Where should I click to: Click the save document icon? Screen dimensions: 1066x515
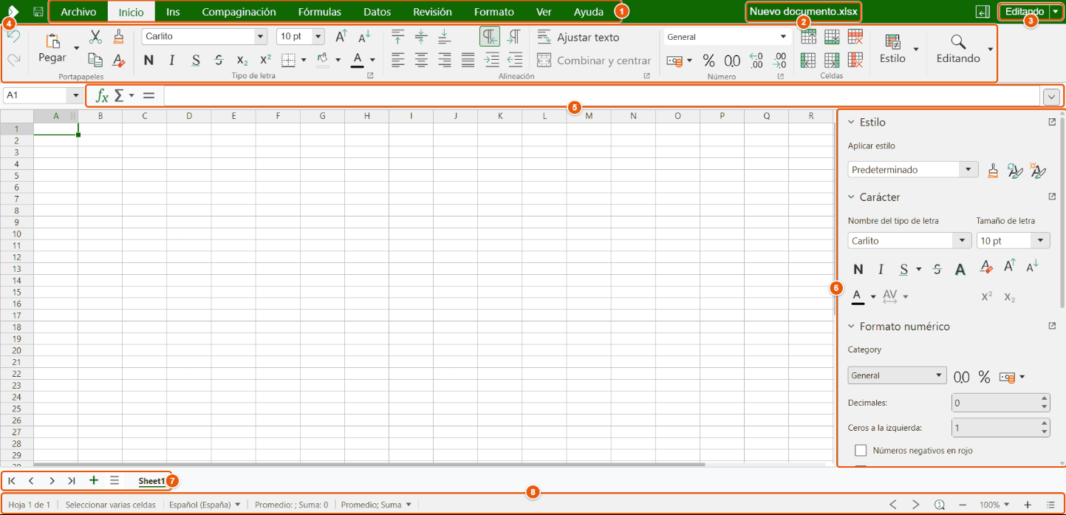click(38, 13)
